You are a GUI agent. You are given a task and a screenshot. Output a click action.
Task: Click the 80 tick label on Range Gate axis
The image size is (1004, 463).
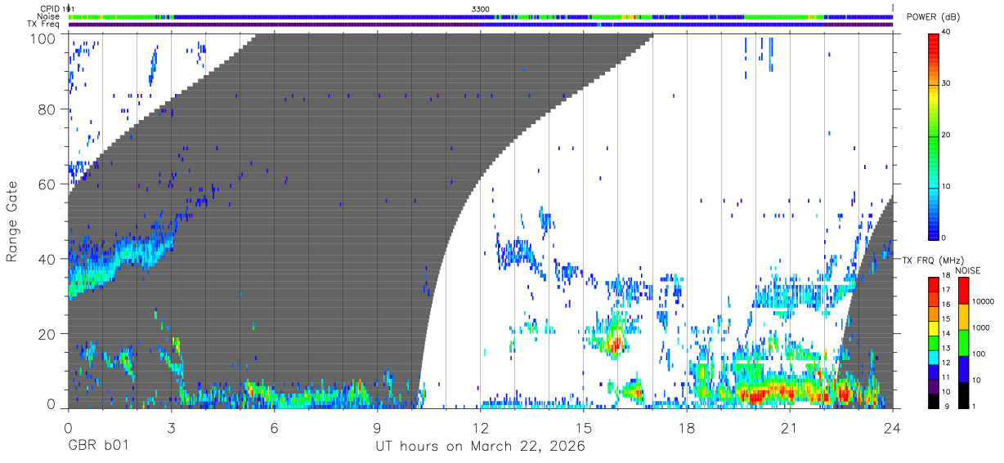(47, 109)
